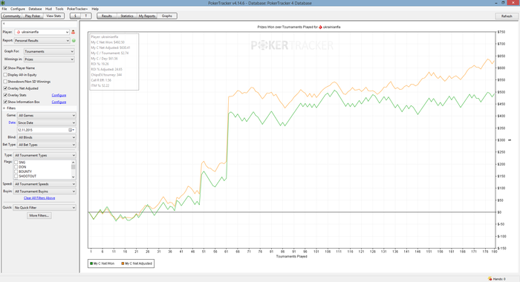The height and width of the screenshot is (282, 520).
Task: Toggle the Show Player Name checkbox
Action: pos(5,68)
